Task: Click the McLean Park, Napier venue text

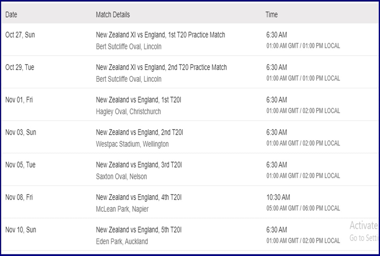Action: 122,209
